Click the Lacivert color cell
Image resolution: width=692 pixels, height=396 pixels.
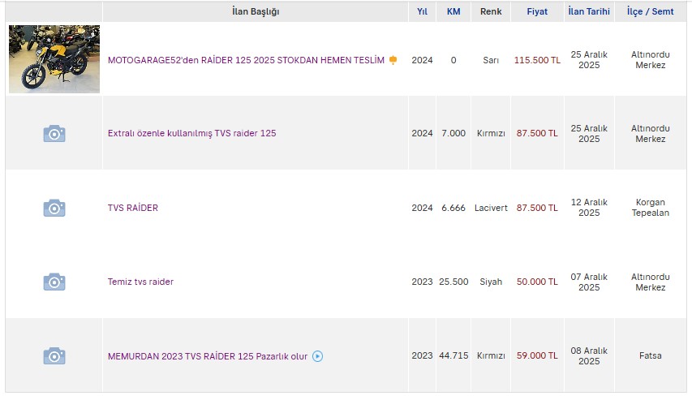(491, 208)
